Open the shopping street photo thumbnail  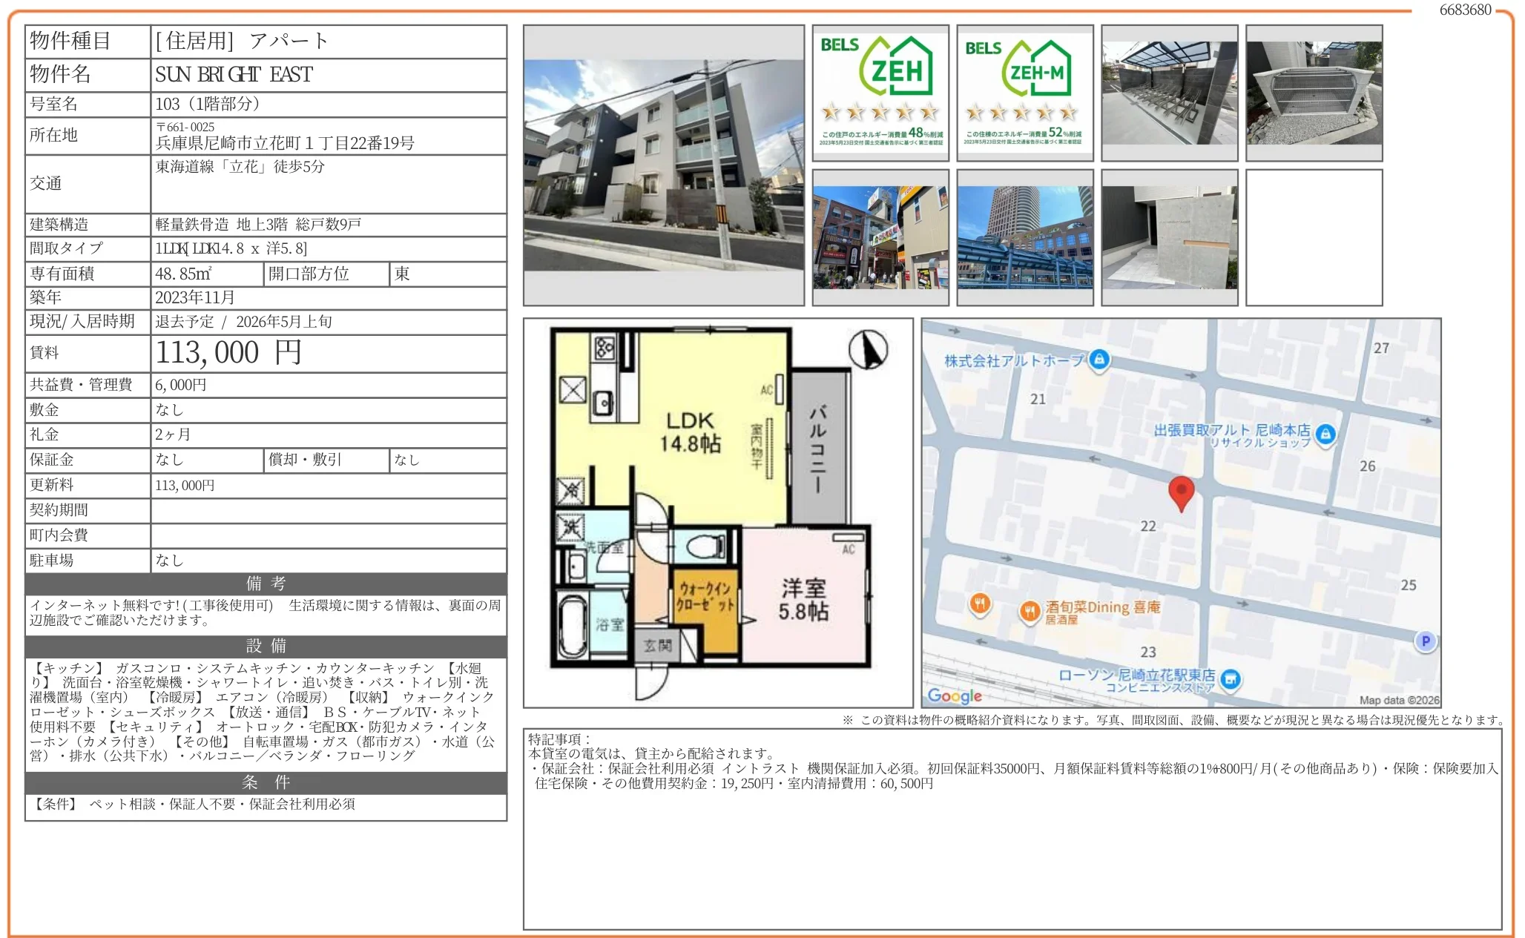(880, 237)
